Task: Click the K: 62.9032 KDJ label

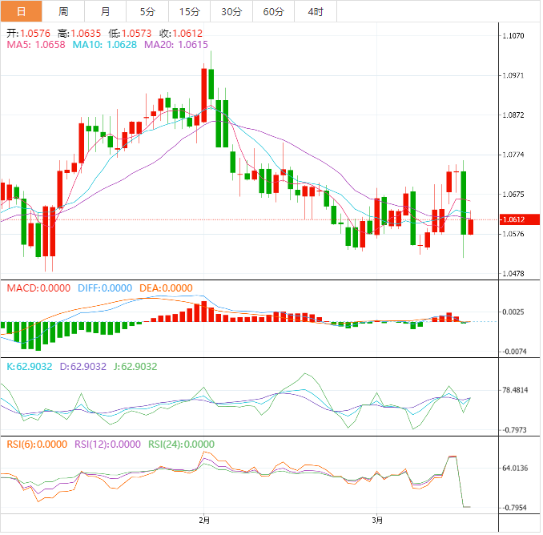Action: 32,367
